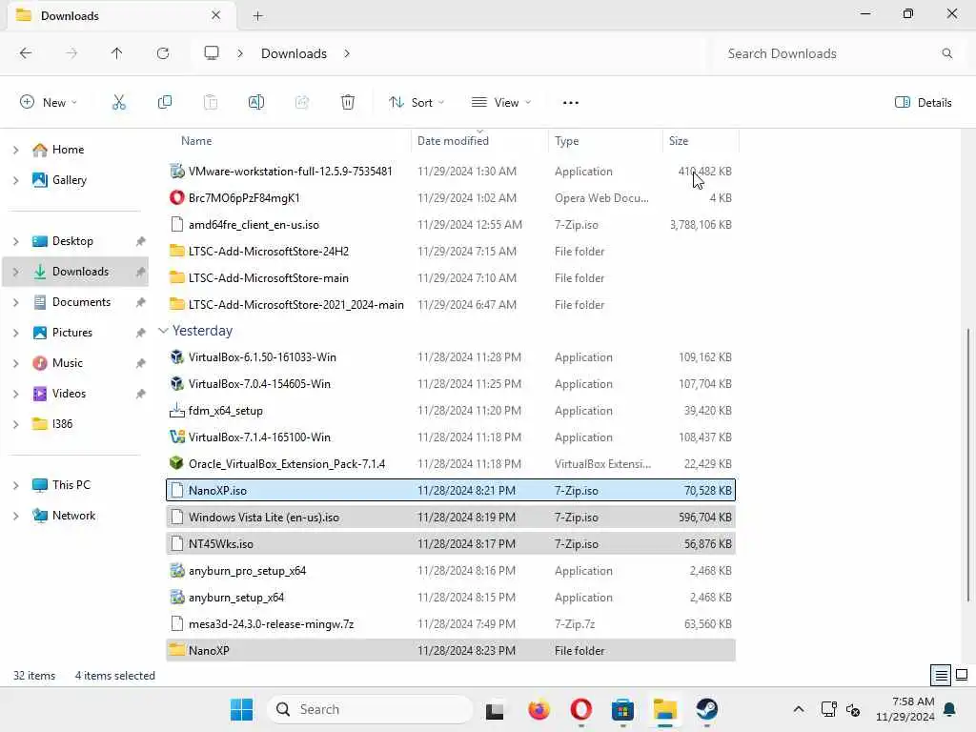Click the taskbar Search box
Screen dimensions: 976x732
pyautogui.click(x=370, y=709)
